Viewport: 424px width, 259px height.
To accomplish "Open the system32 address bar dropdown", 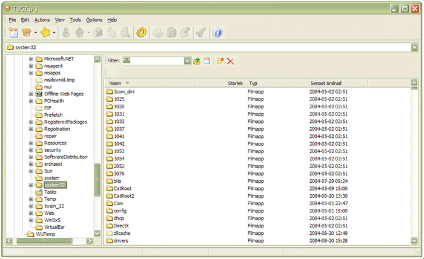I will pyautogui.click(x=414, y=47).
